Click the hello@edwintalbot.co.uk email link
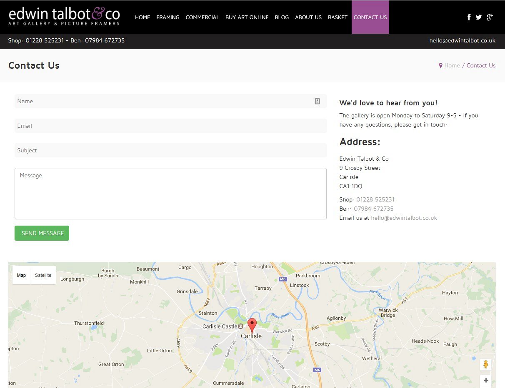The image size is (505, 388). (462, 40)
